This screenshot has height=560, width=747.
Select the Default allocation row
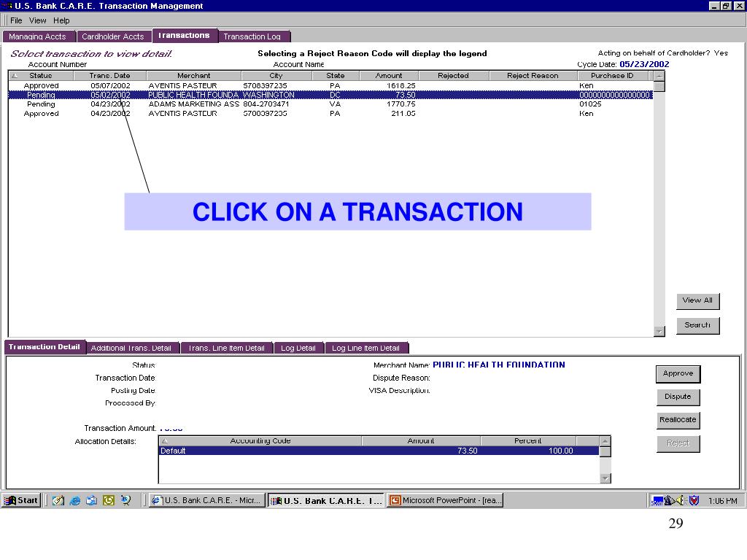[379, 451]
